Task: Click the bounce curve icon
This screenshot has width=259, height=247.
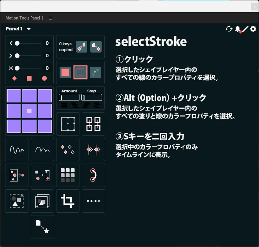Action: pyautogui.click(x=42, y=150)
